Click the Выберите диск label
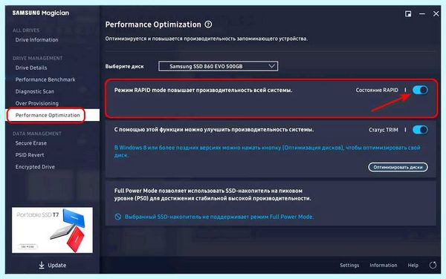The width and height of the screenshot is (446, 279). pos(125,67)
